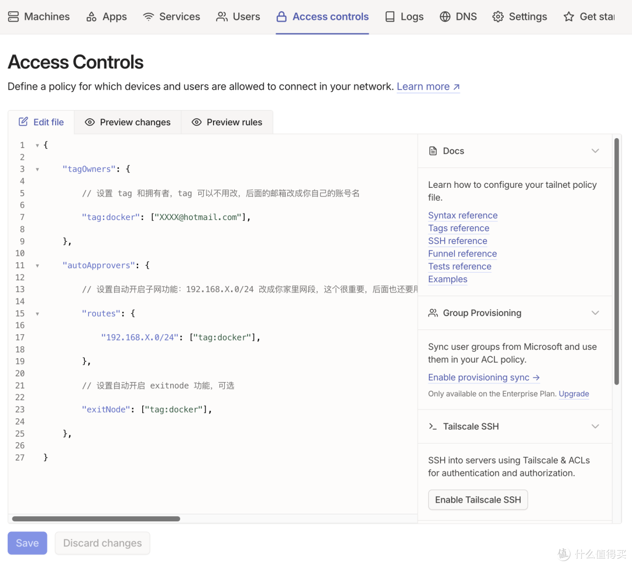
Task: Click the Machines server icon
Action: point(13,16)
